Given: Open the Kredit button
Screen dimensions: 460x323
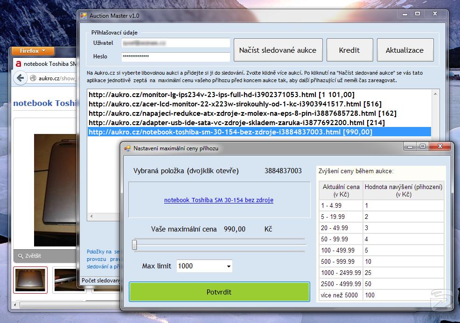Looking at the screenshot, I should (x=350, y=50).
